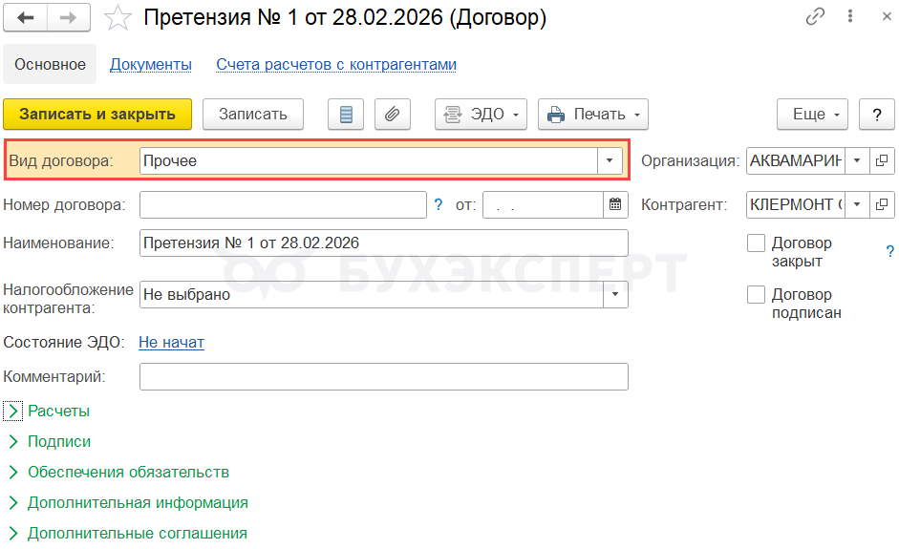
Task: Open Счета расчетов с контрагентами tab
Action: [336, 65]
